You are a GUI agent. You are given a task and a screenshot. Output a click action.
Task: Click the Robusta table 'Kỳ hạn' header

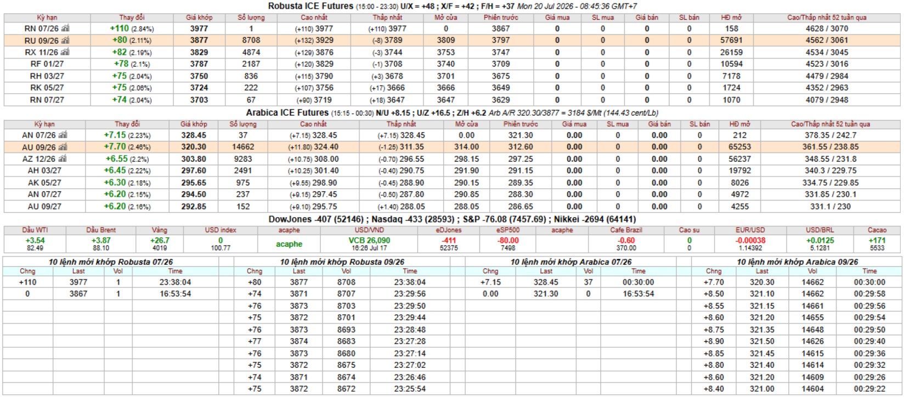[47, 18]
